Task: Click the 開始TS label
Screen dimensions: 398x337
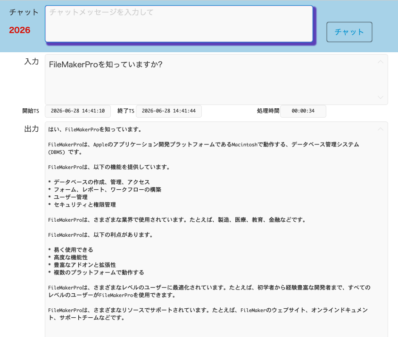Action: 31,111
